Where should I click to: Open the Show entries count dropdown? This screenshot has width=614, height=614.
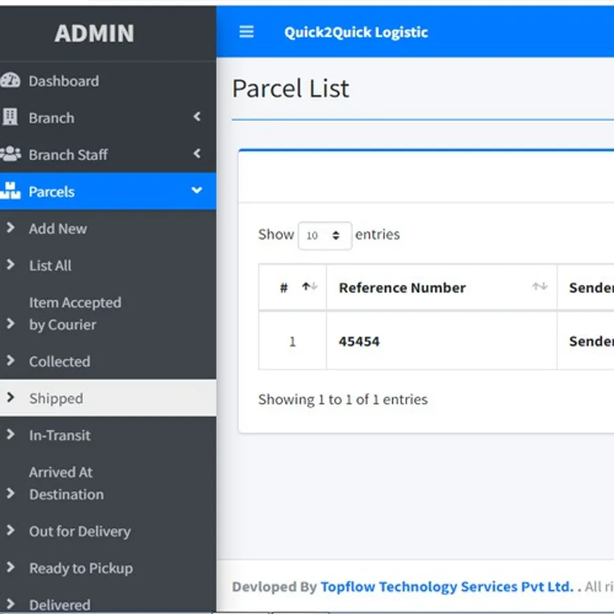tap(324, 235)
